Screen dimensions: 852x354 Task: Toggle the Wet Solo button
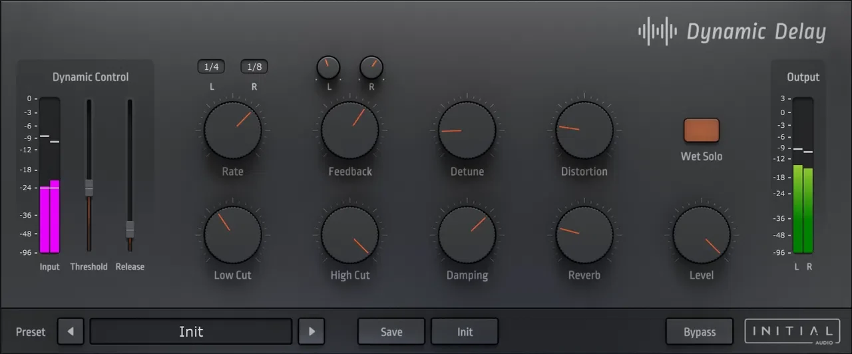[702, 130]
